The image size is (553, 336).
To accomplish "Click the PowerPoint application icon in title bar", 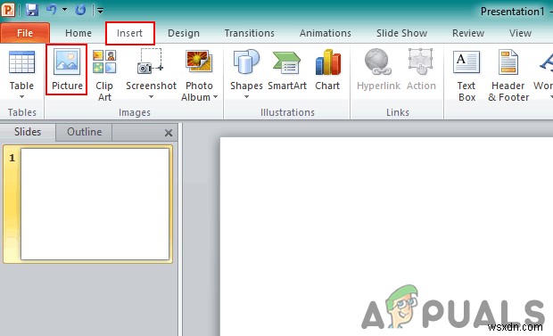I will tap(8, 10).
